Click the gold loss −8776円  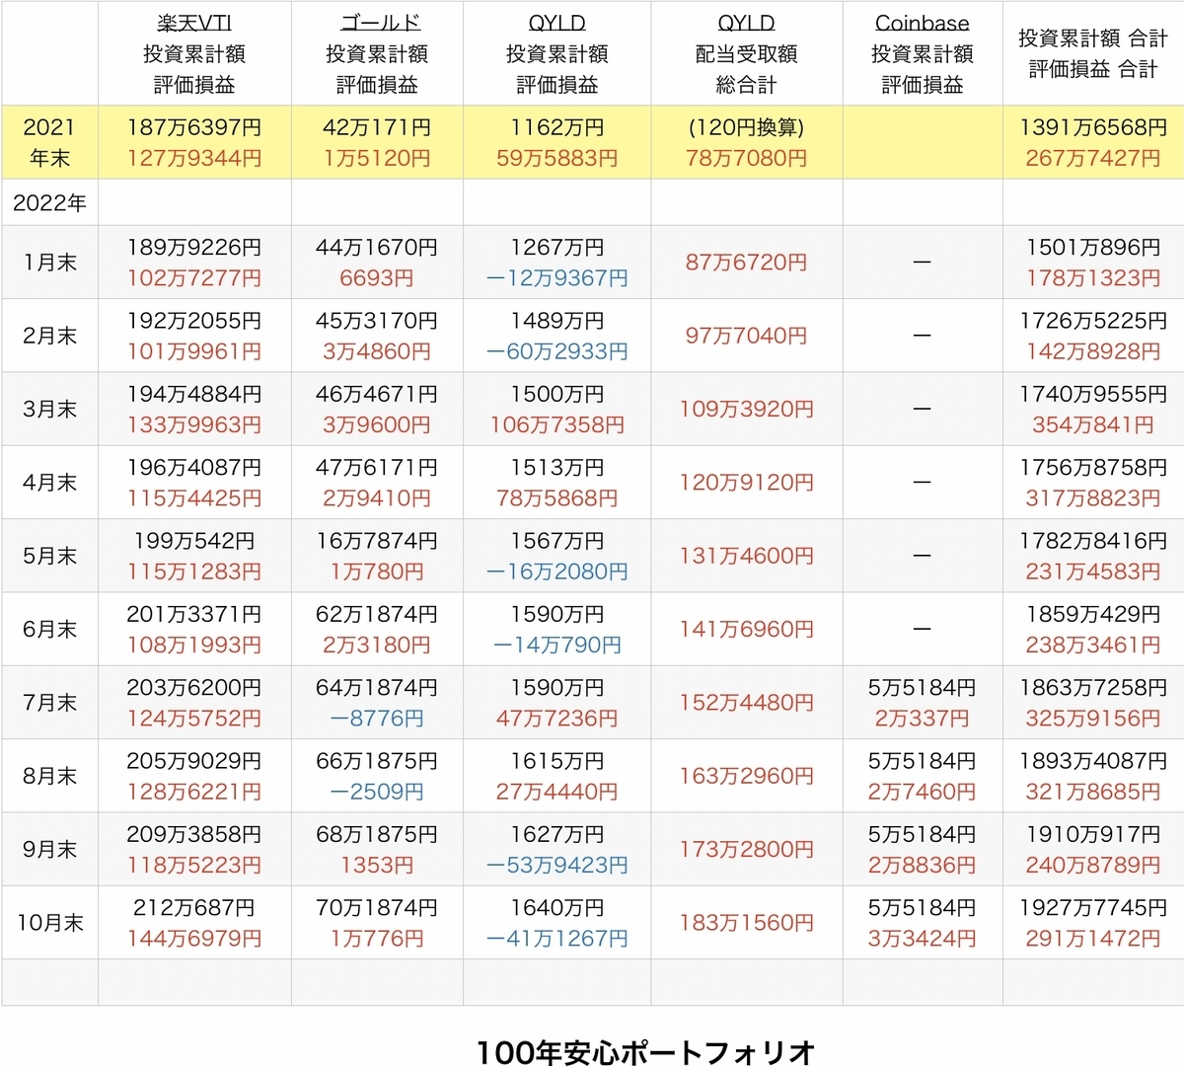coord(377,719)
